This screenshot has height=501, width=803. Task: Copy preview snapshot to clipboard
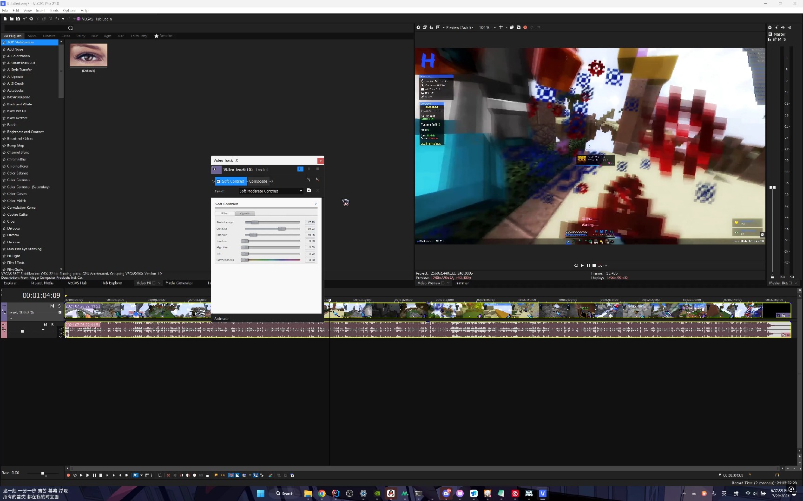point(512,27)
